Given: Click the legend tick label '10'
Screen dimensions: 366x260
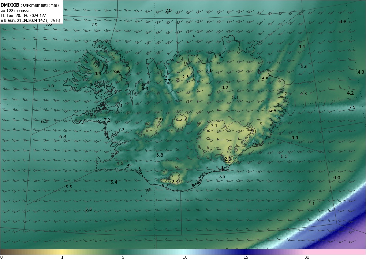Looking at the screenshot, I should pos(185,257).
